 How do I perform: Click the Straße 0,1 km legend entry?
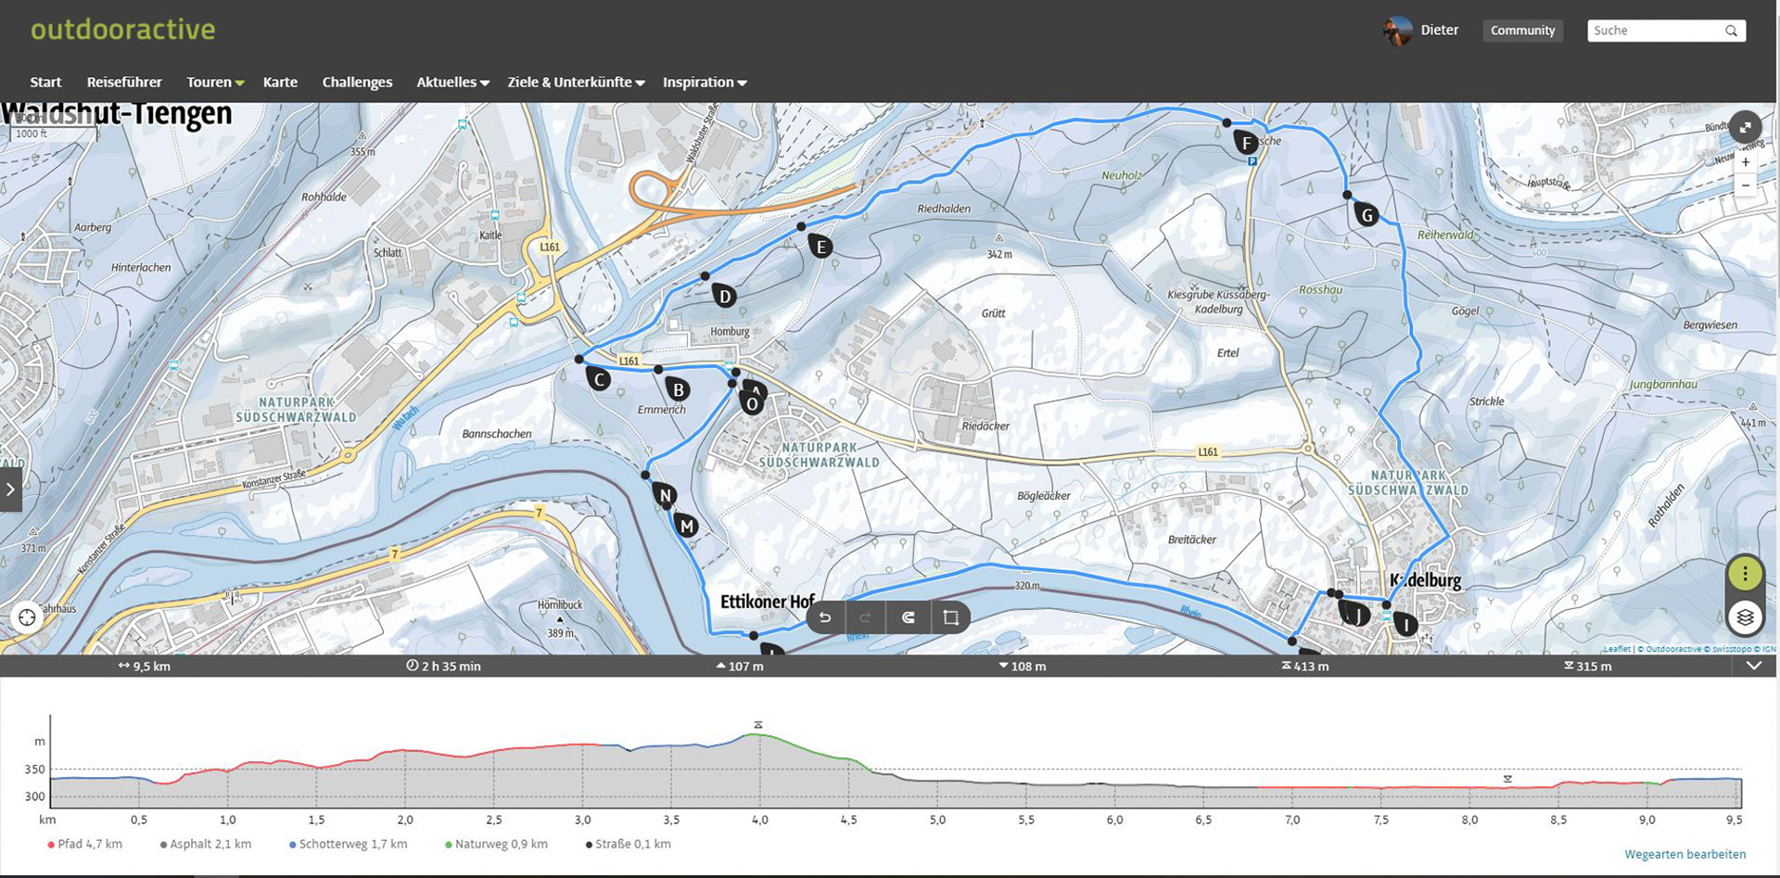(629, 844)
